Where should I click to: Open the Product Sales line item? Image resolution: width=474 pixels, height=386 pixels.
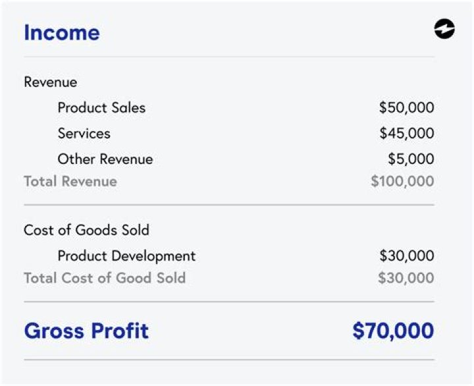point(101,107)
